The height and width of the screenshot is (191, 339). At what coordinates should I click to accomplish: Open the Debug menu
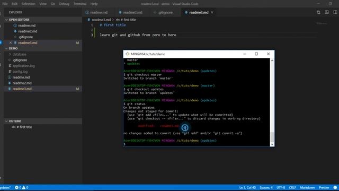(x=64, y=4)
